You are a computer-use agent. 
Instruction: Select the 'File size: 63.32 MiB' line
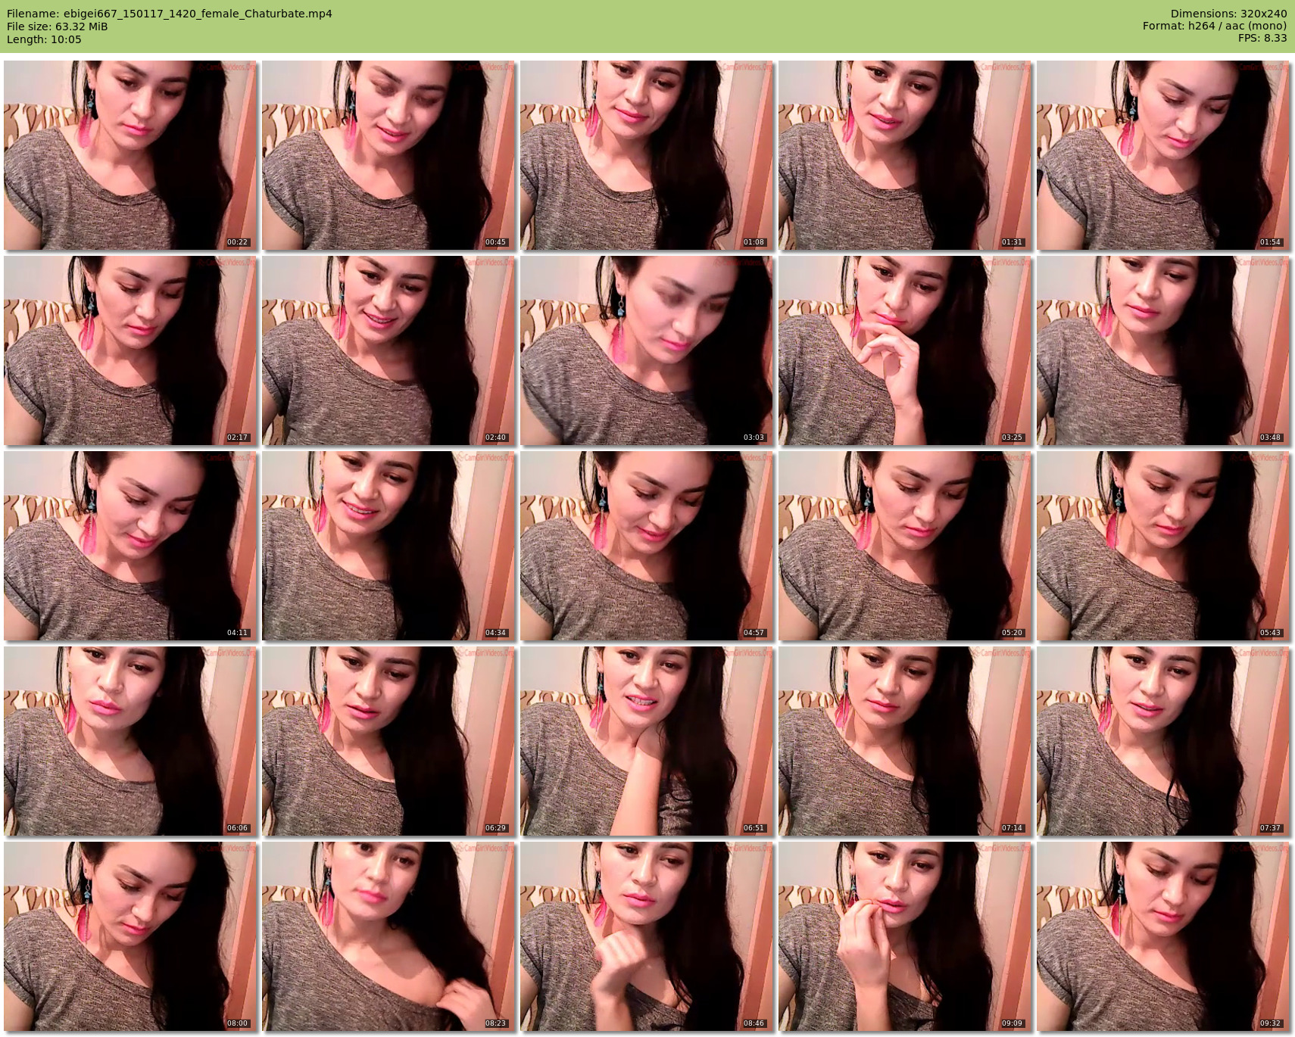[58, 26]
